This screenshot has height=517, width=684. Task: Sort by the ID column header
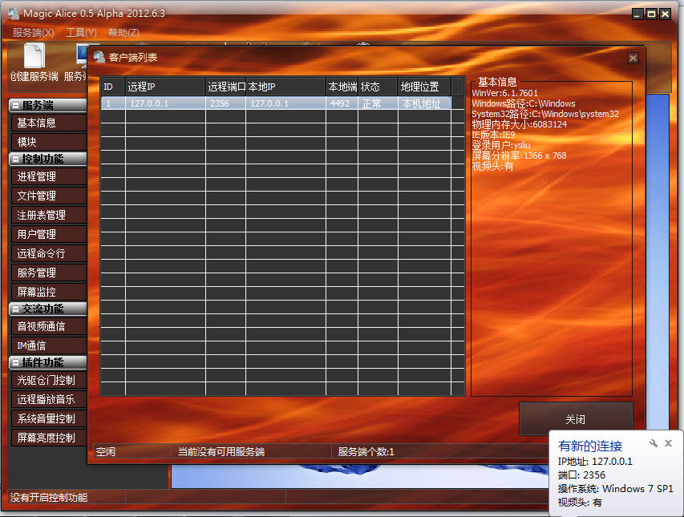113,87
